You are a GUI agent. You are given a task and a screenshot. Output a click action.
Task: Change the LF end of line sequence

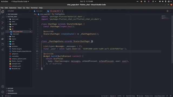tap(124, 96)
